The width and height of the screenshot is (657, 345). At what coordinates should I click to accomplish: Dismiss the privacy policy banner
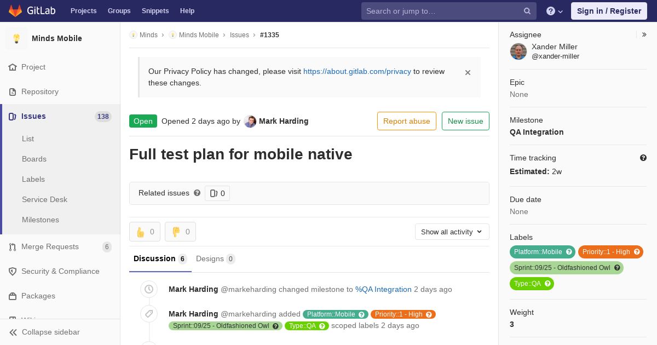[468, 72]
